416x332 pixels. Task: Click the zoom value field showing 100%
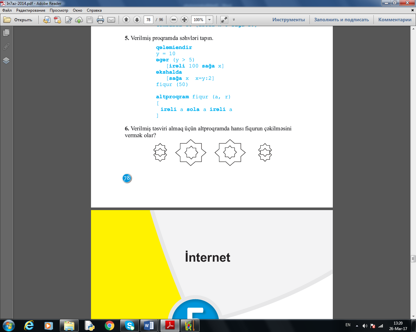coord(199,20)
